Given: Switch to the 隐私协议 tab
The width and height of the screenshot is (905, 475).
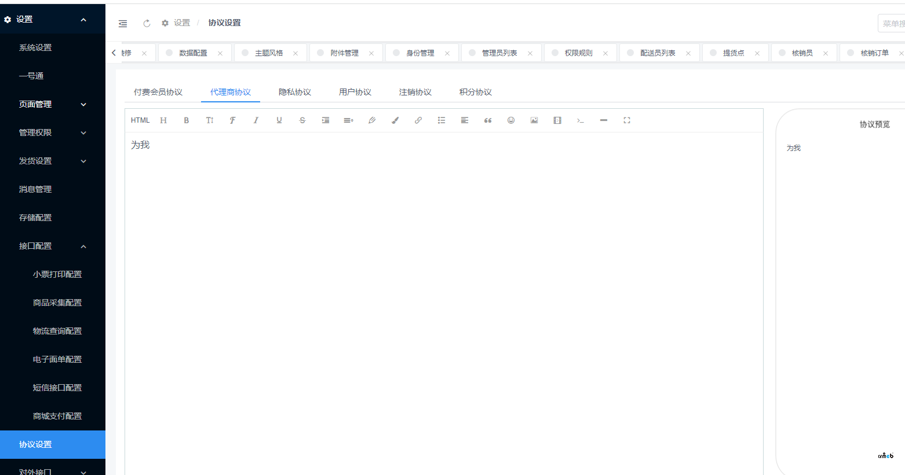Looking at the screenshot, I should [x=295, y=91].
